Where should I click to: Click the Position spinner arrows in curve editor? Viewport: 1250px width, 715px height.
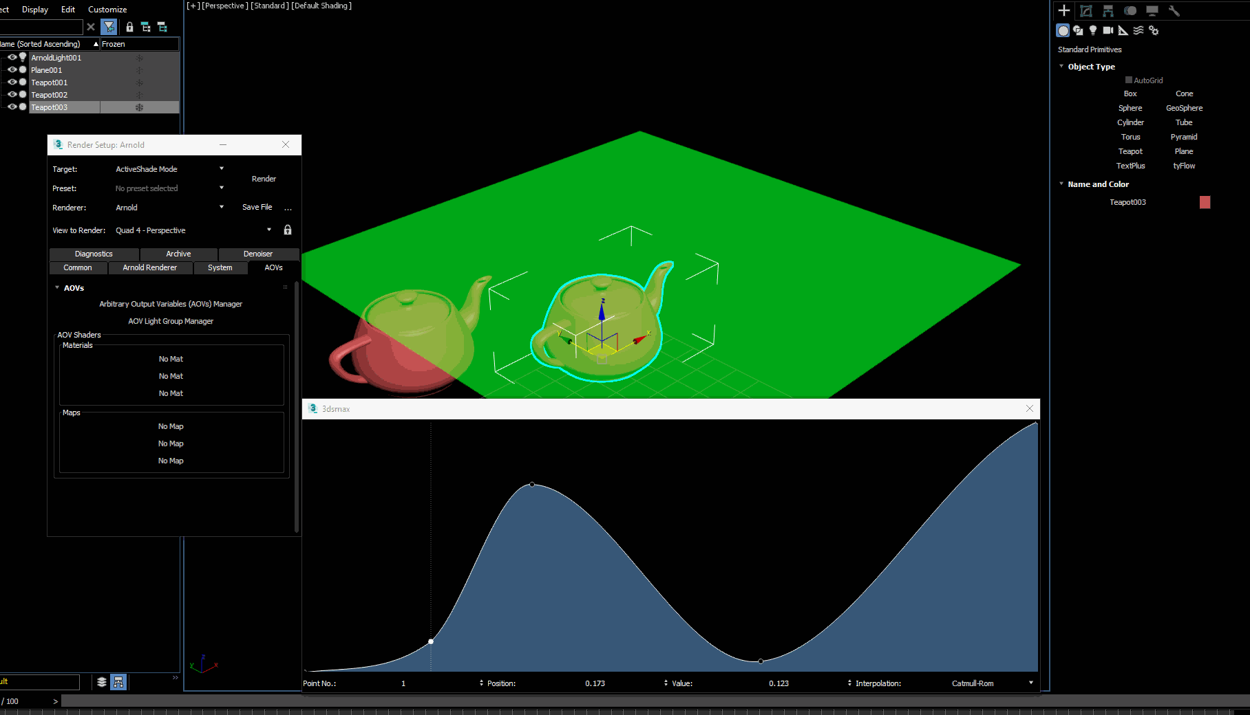666,683
